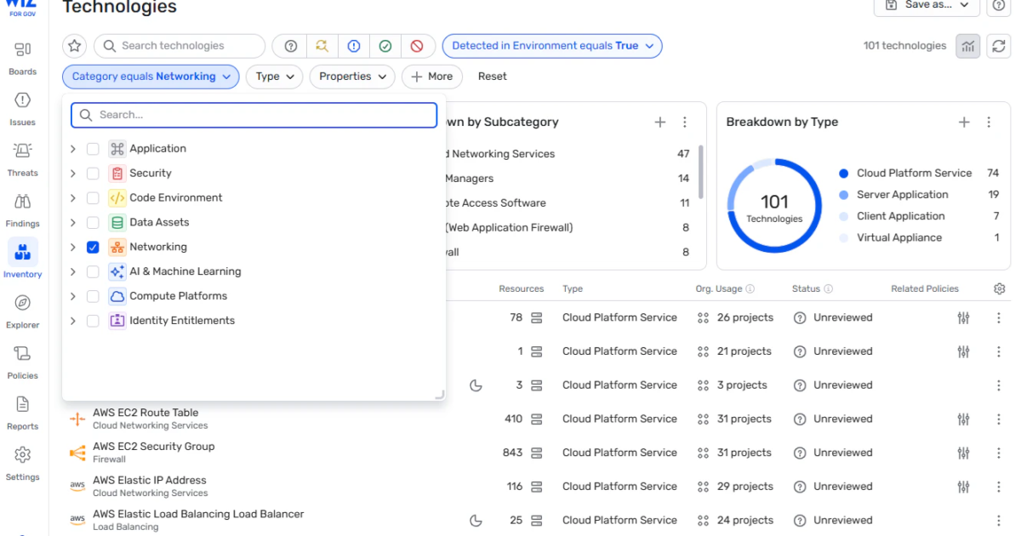Click the Save as button
Screen dimensions: 1021x536
pyautogui.click(x=927, y=5)
